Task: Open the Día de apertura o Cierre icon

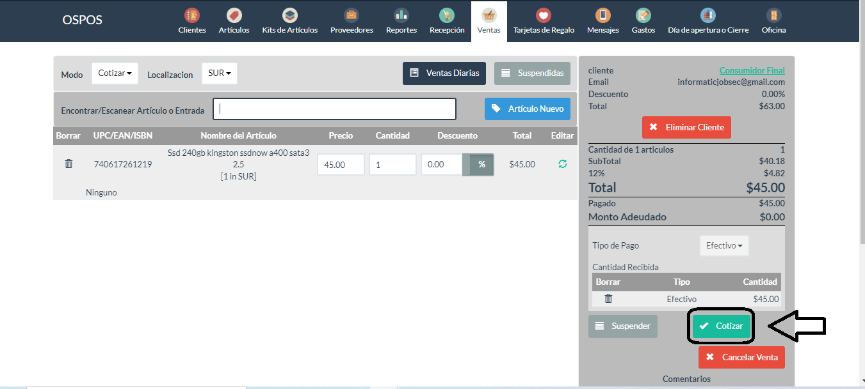Action: coord(708,15)
